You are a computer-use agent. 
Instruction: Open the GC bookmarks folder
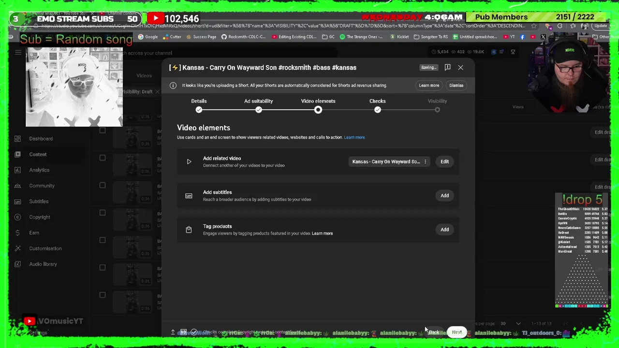coord(328,37)
